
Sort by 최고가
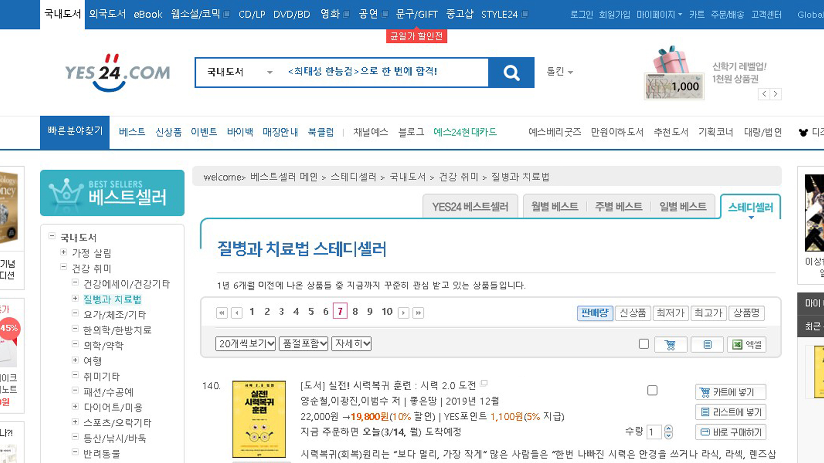click(x=709, y=313)
